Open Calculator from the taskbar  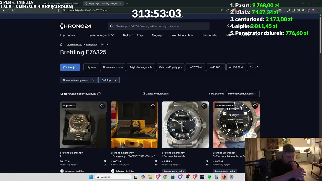pyautogui.click(x=217, y=177)
